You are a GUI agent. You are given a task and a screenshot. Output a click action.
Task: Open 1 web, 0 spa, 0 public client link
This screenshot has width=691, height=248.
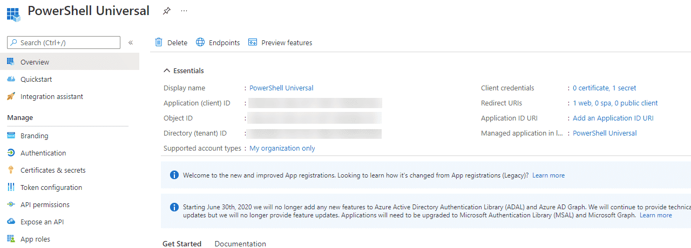tap(615, 103)
